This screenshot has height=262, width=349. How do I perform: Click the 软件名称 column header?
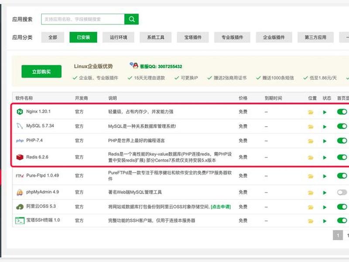click(x=24, y=98)
